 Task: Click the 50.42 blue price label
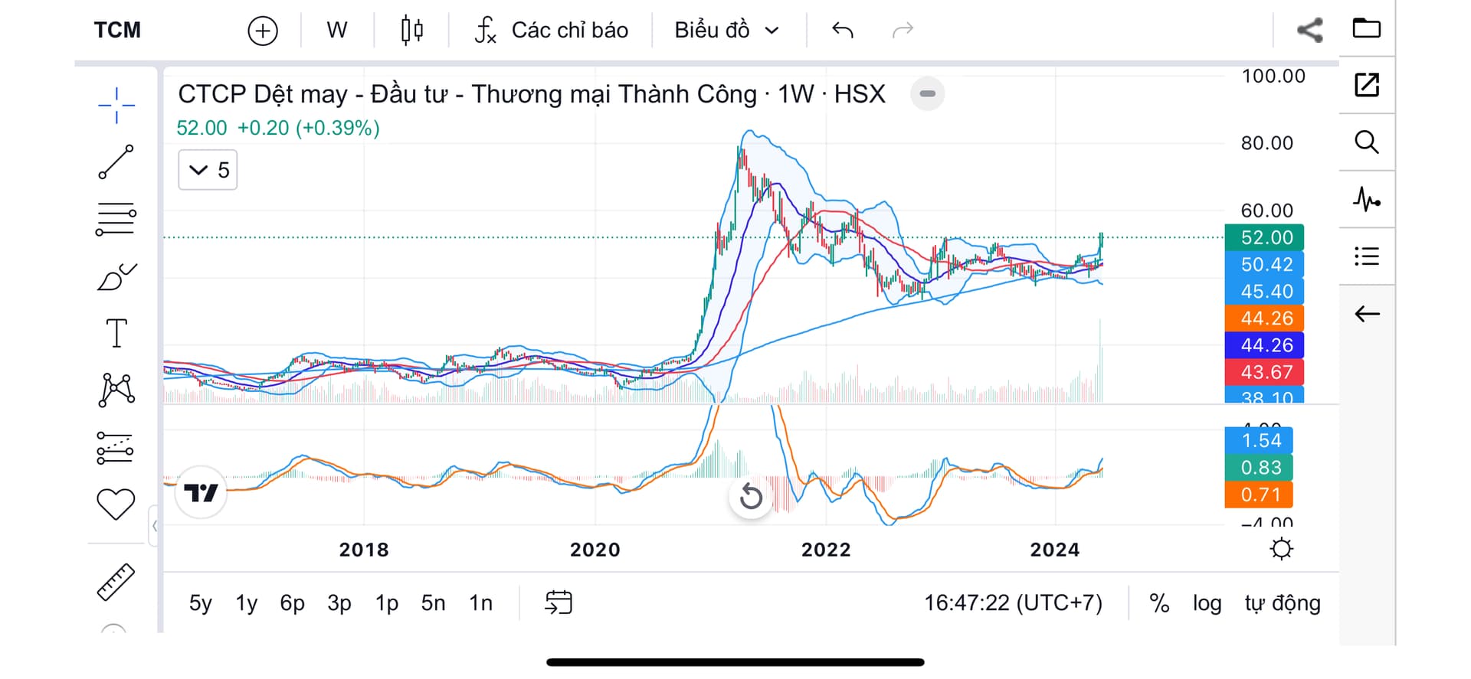(1264, 264)
